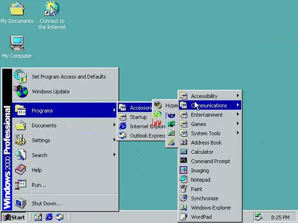
Task: Click the Synchronize icon
Action: pos(183,198)
